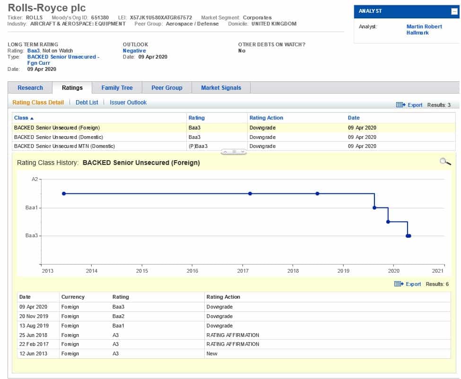Select BACKED Senior Unsecured (Domestic) row
This screenshot has width=461, height=379.
tap(234, 137)
